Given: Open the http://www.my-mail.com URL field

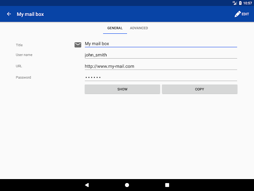Looking at the screenshot, I should 161,66.
